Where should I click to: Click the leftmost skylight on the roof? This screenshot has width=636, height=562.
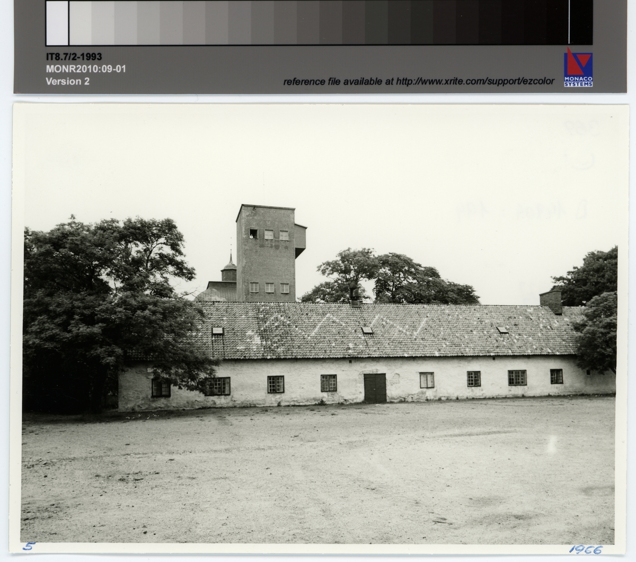click(217, 331)
